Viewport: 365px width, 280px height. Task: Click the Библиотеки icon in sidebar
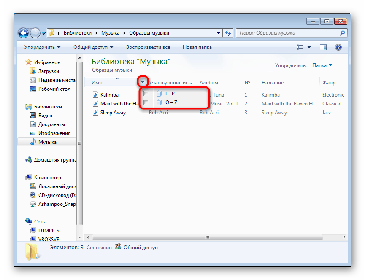(x=29, y=107)
